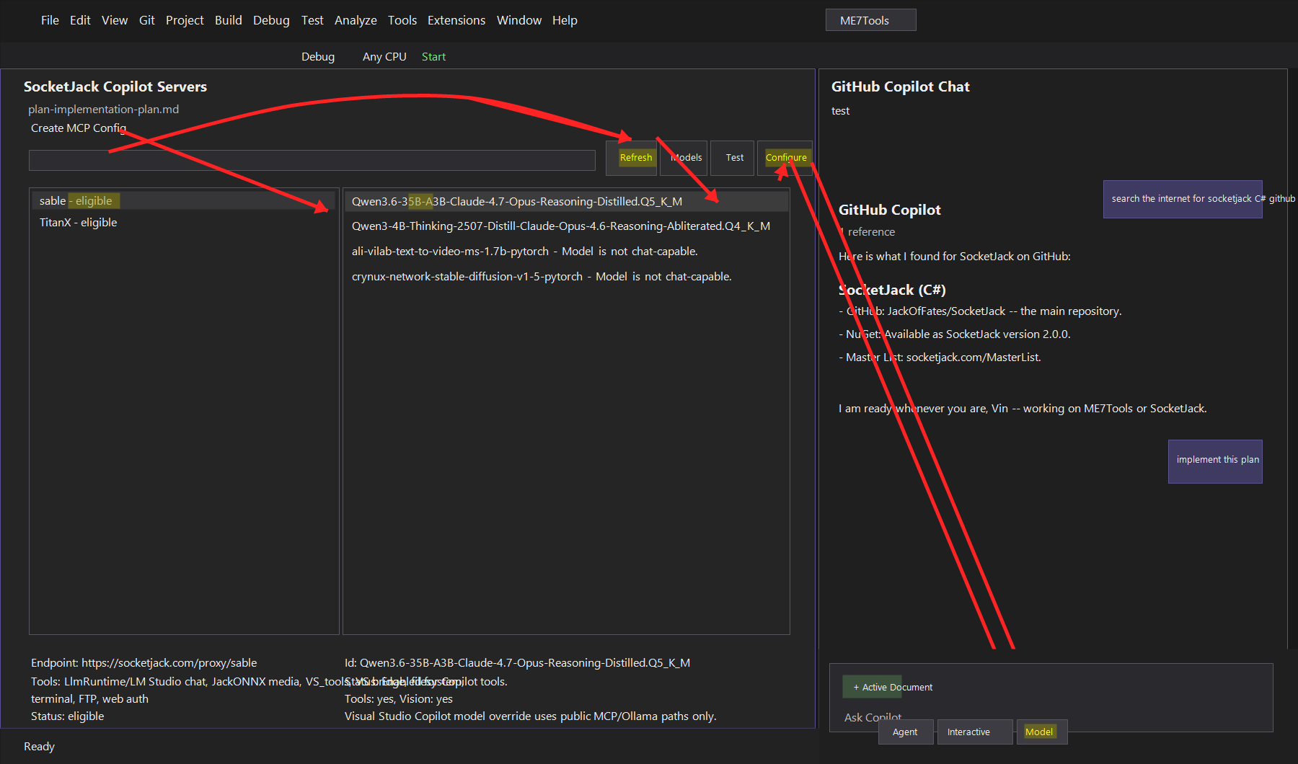Open the Debug menu
This screenshot has width=1298, height=764.
pyautogui.click(x=271, y=20)
